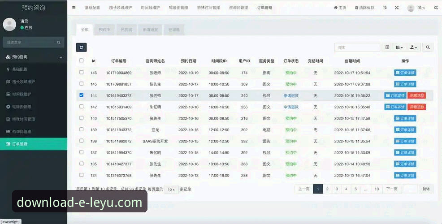Focus the sidebar 搜索菜单 input
This screenshot has height=224, width=442.
(x=29, y=42)
